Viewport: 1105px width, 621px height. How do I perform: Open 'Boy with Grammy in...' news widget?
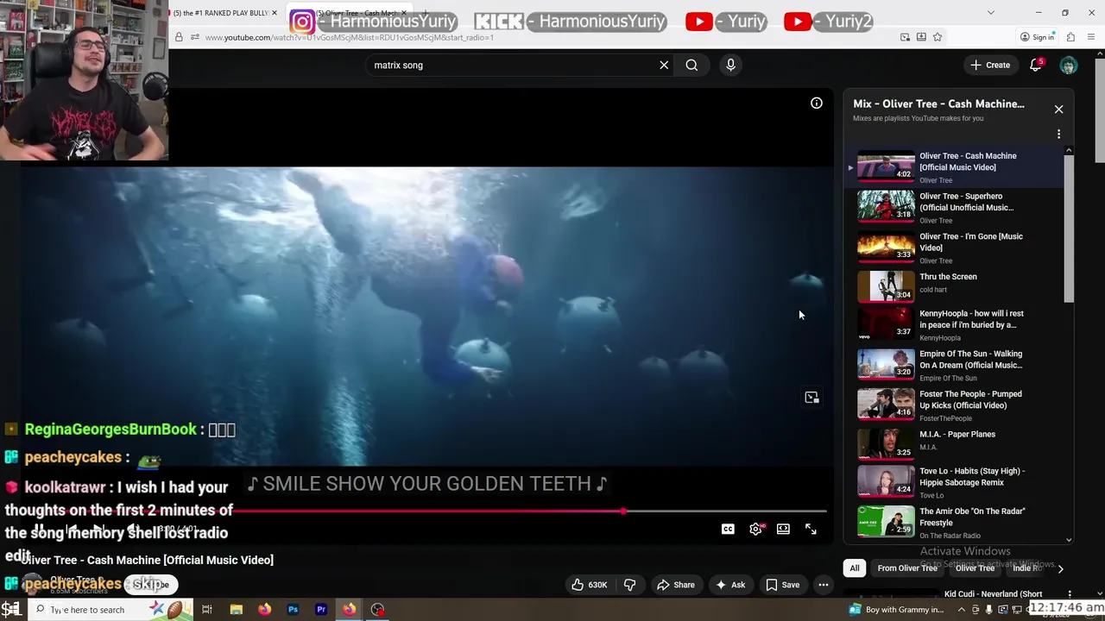897,610
